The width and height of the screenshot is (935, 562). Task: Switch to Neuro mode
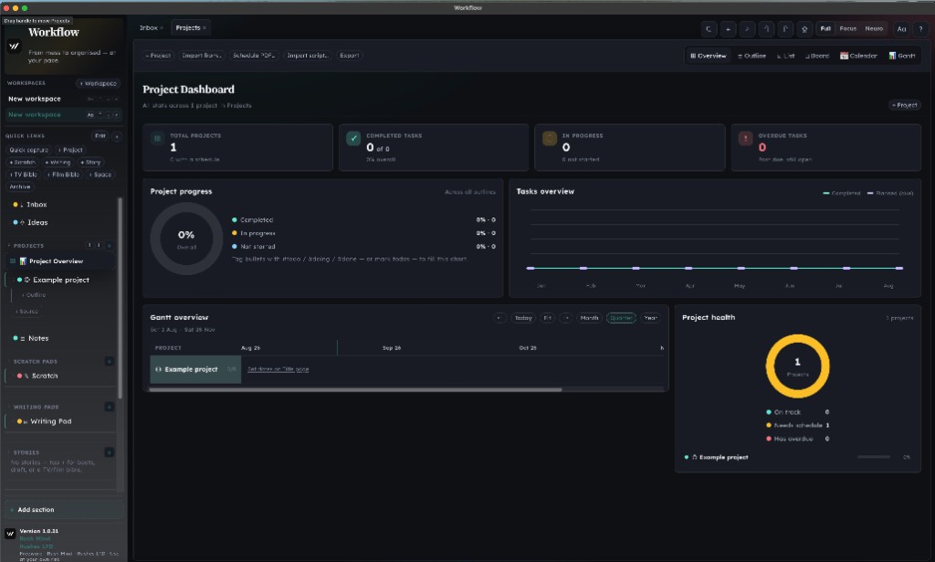coord(874,28)
